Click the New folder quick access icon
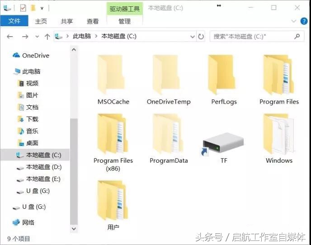 (x=33, y=8)
